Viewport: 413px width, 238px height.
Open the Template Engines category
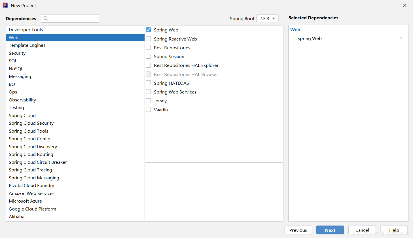(75, 45)
